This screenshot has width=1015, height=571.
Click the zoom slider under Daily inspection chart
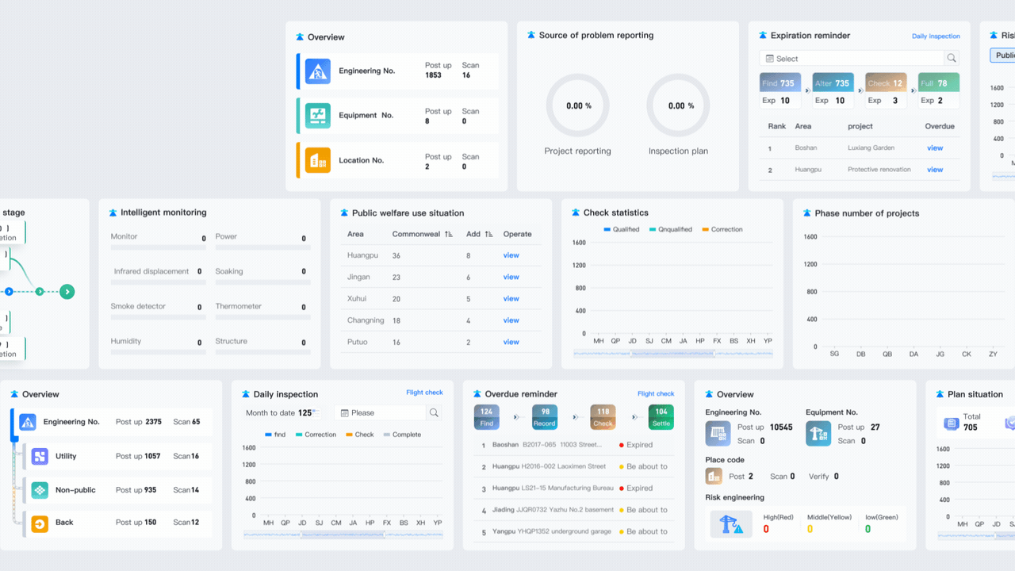point(343,535)
